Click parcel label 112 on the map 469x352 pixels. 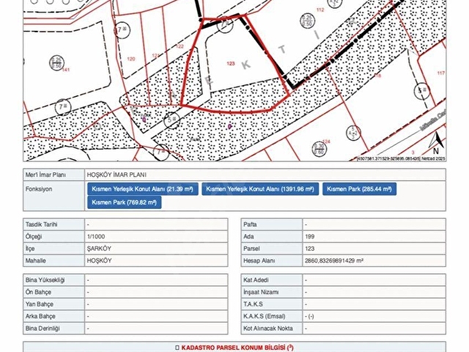320,10
